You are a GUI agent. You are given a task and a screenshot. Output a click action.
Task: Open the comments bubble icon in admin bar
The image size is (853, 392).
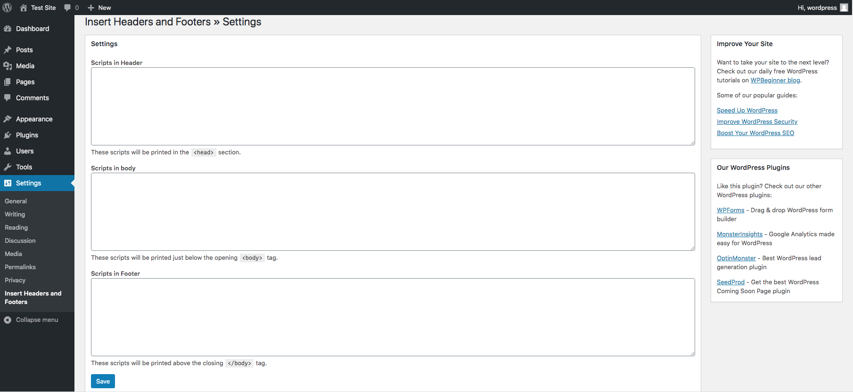67,8
